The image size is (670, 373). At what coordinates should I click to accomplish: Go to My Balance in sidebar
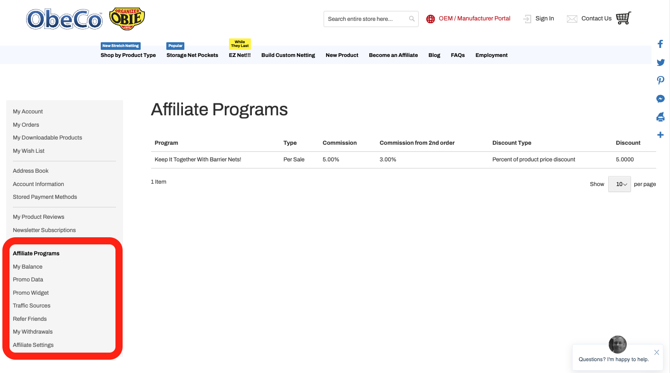point(28,267)
